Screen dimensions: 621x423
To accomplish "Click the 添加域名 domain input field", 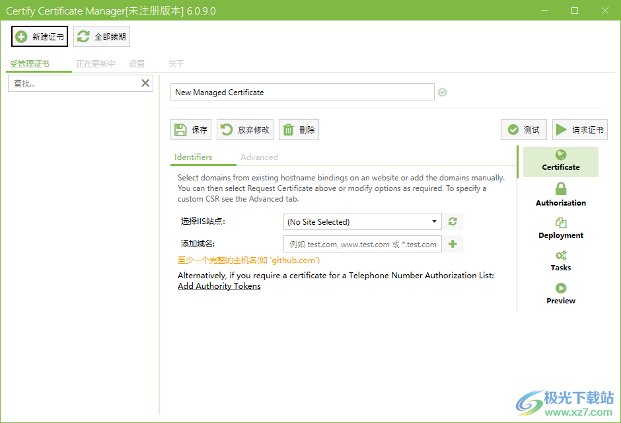I will click(363, 244).
